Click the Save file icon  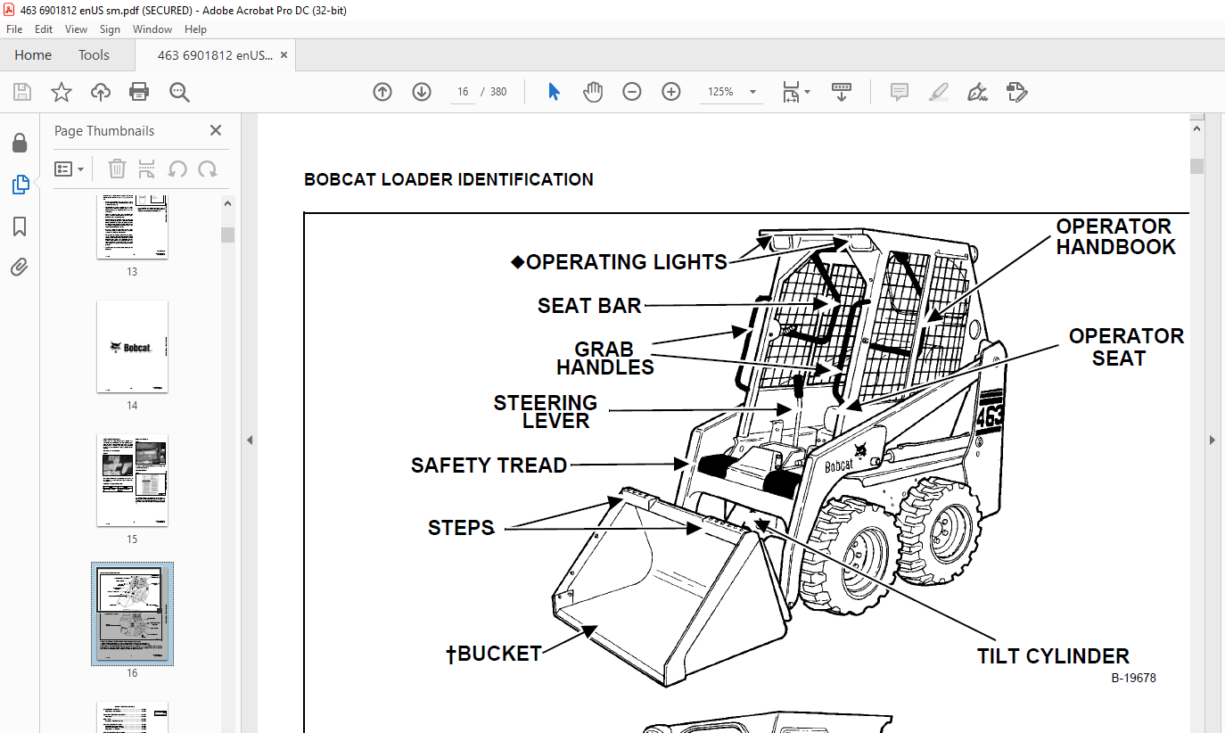coord(22,92)
